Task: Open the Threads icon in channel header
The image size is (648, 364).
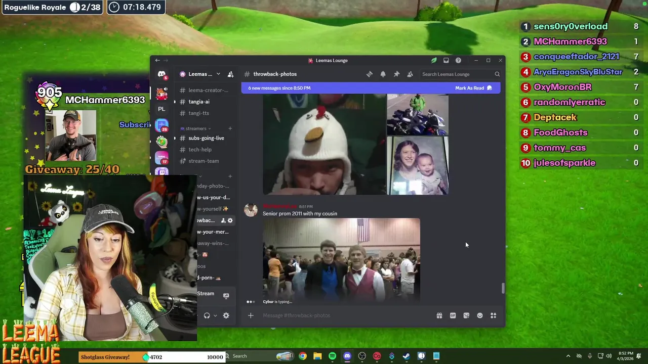Action: tap(370, 74)
